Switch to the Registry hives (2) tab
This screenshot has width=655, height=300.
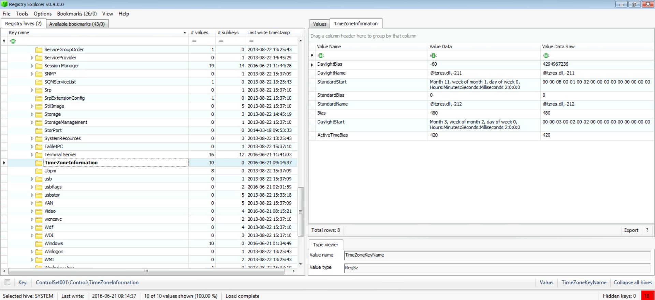point(23,23)
